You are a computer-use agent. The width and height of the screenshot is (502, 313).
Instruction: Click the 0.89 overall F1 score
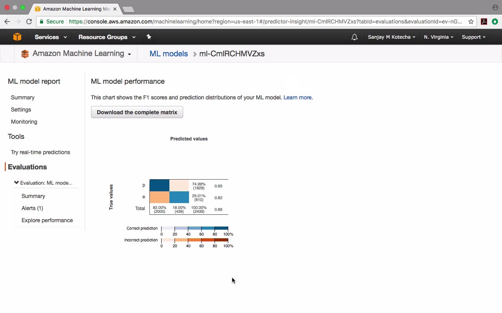(x=218, y=210)
